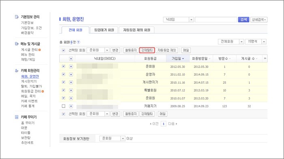Expand the plus icon on the 카페지기 row
This screenshot has width=284, height=159.
(x=71, y=106)
